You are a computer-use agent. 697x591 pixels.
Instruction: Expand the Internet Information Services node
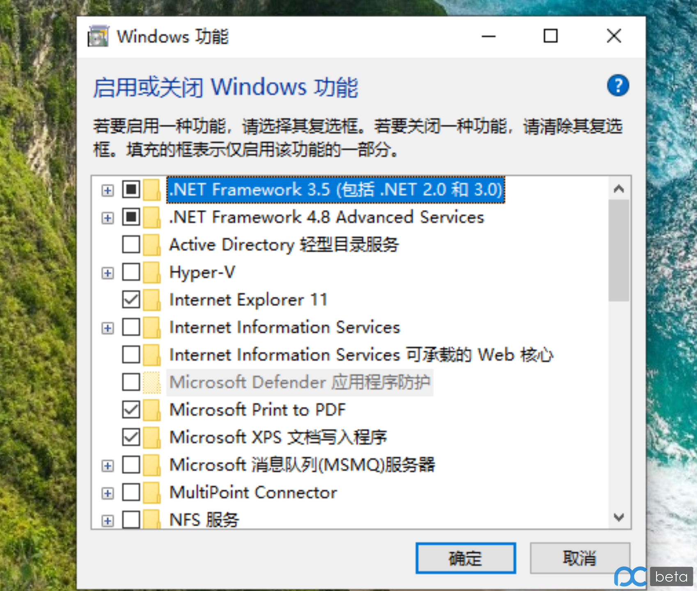tap(108, 328)
